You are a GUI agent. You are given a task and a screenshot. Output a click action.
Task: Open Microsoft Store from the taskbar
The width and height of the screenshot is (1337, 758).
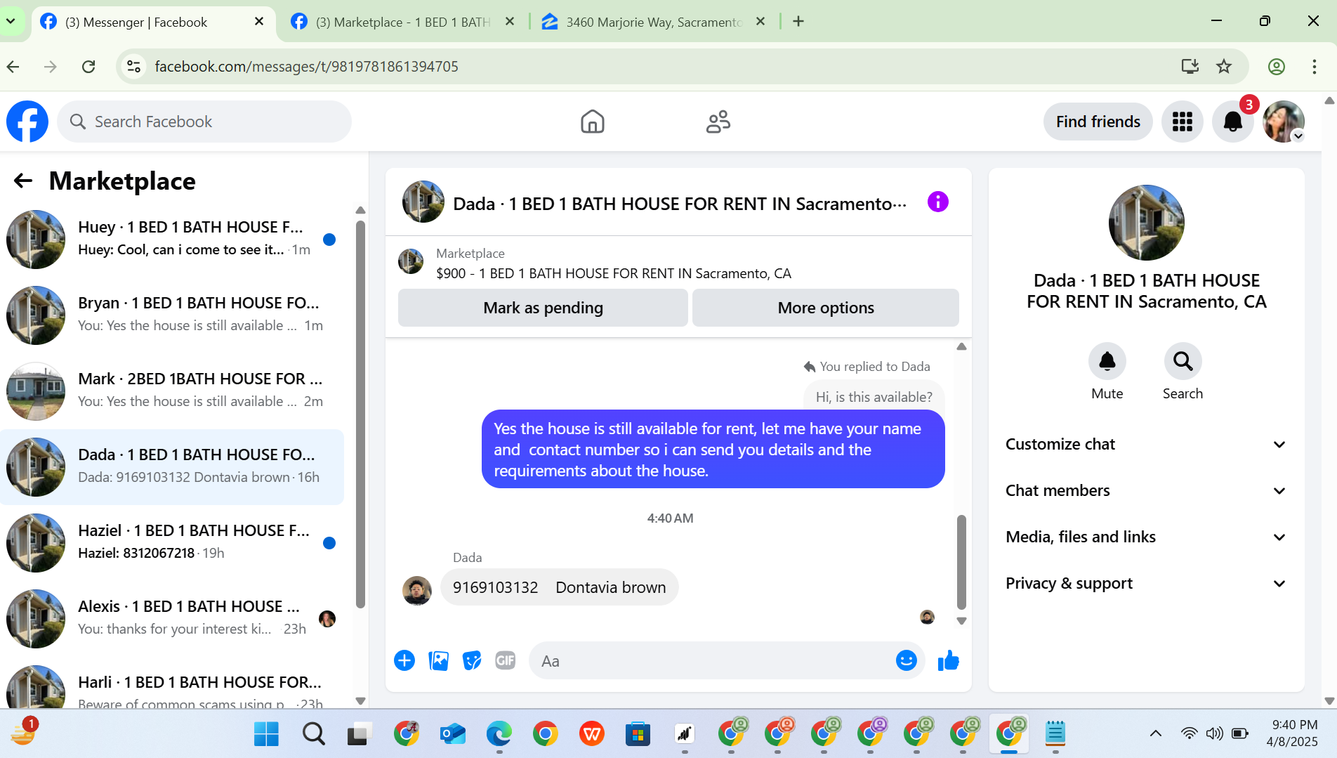click(x=638, y=734)
